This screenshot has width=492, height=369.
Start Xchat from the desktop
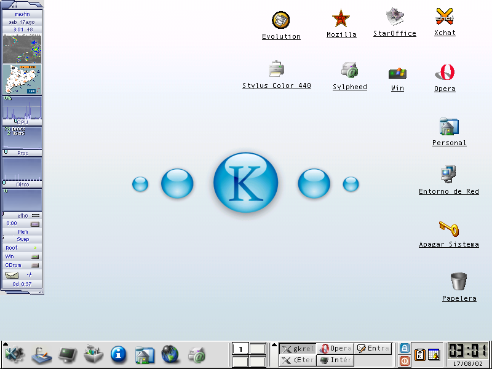[445, 17]
